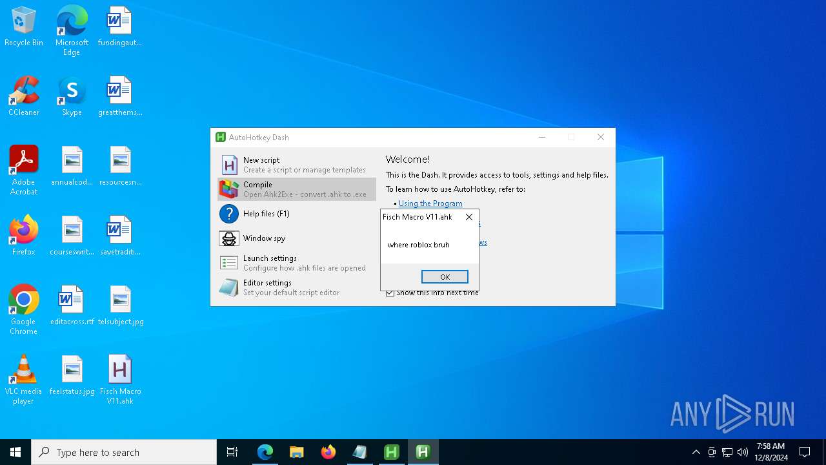
Task: Open Windows Start menu
Action: (15, 452)
